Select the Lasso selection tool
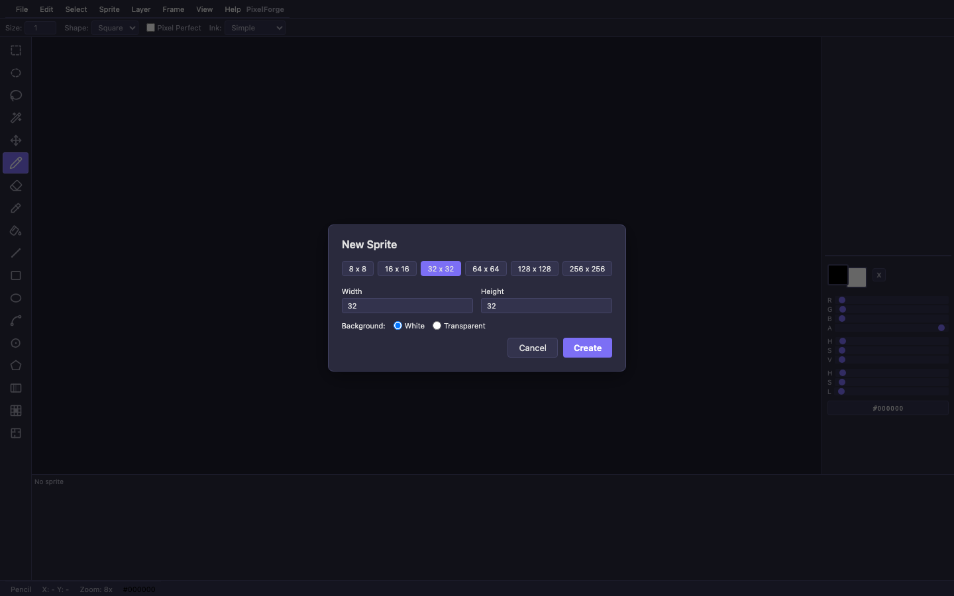Image resolution: width=954 pixels, height=596 pixels. 16,95
